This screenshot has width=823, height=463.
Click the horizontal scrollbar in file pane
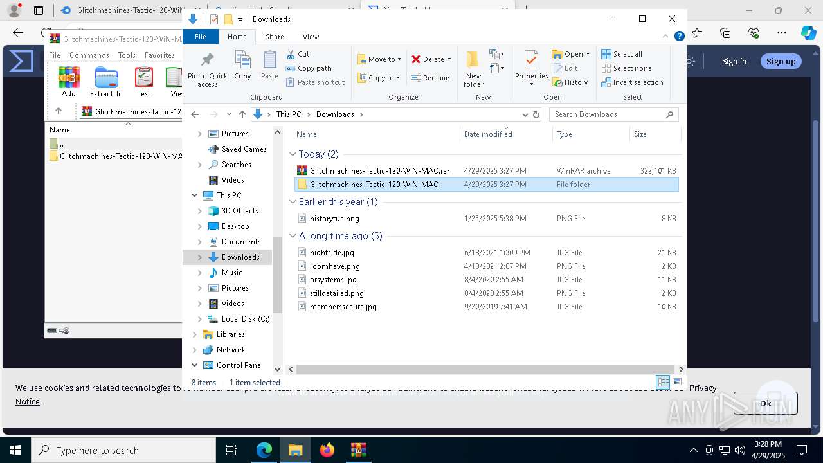click(485, 370)
